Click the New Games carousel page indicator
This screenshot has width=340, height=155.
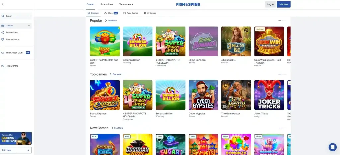tap(282, 128)
